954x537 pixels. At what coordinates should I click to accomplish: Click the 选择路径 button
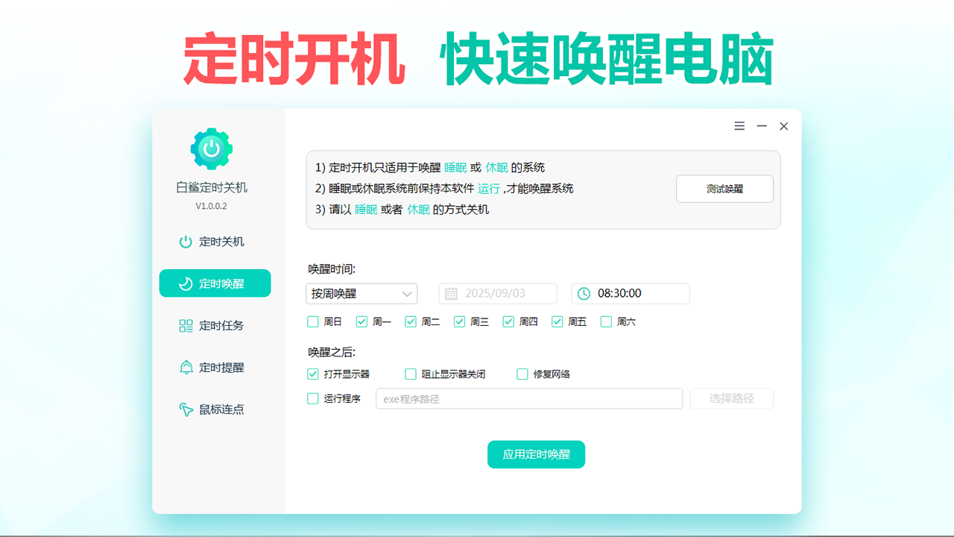[732, 398]
